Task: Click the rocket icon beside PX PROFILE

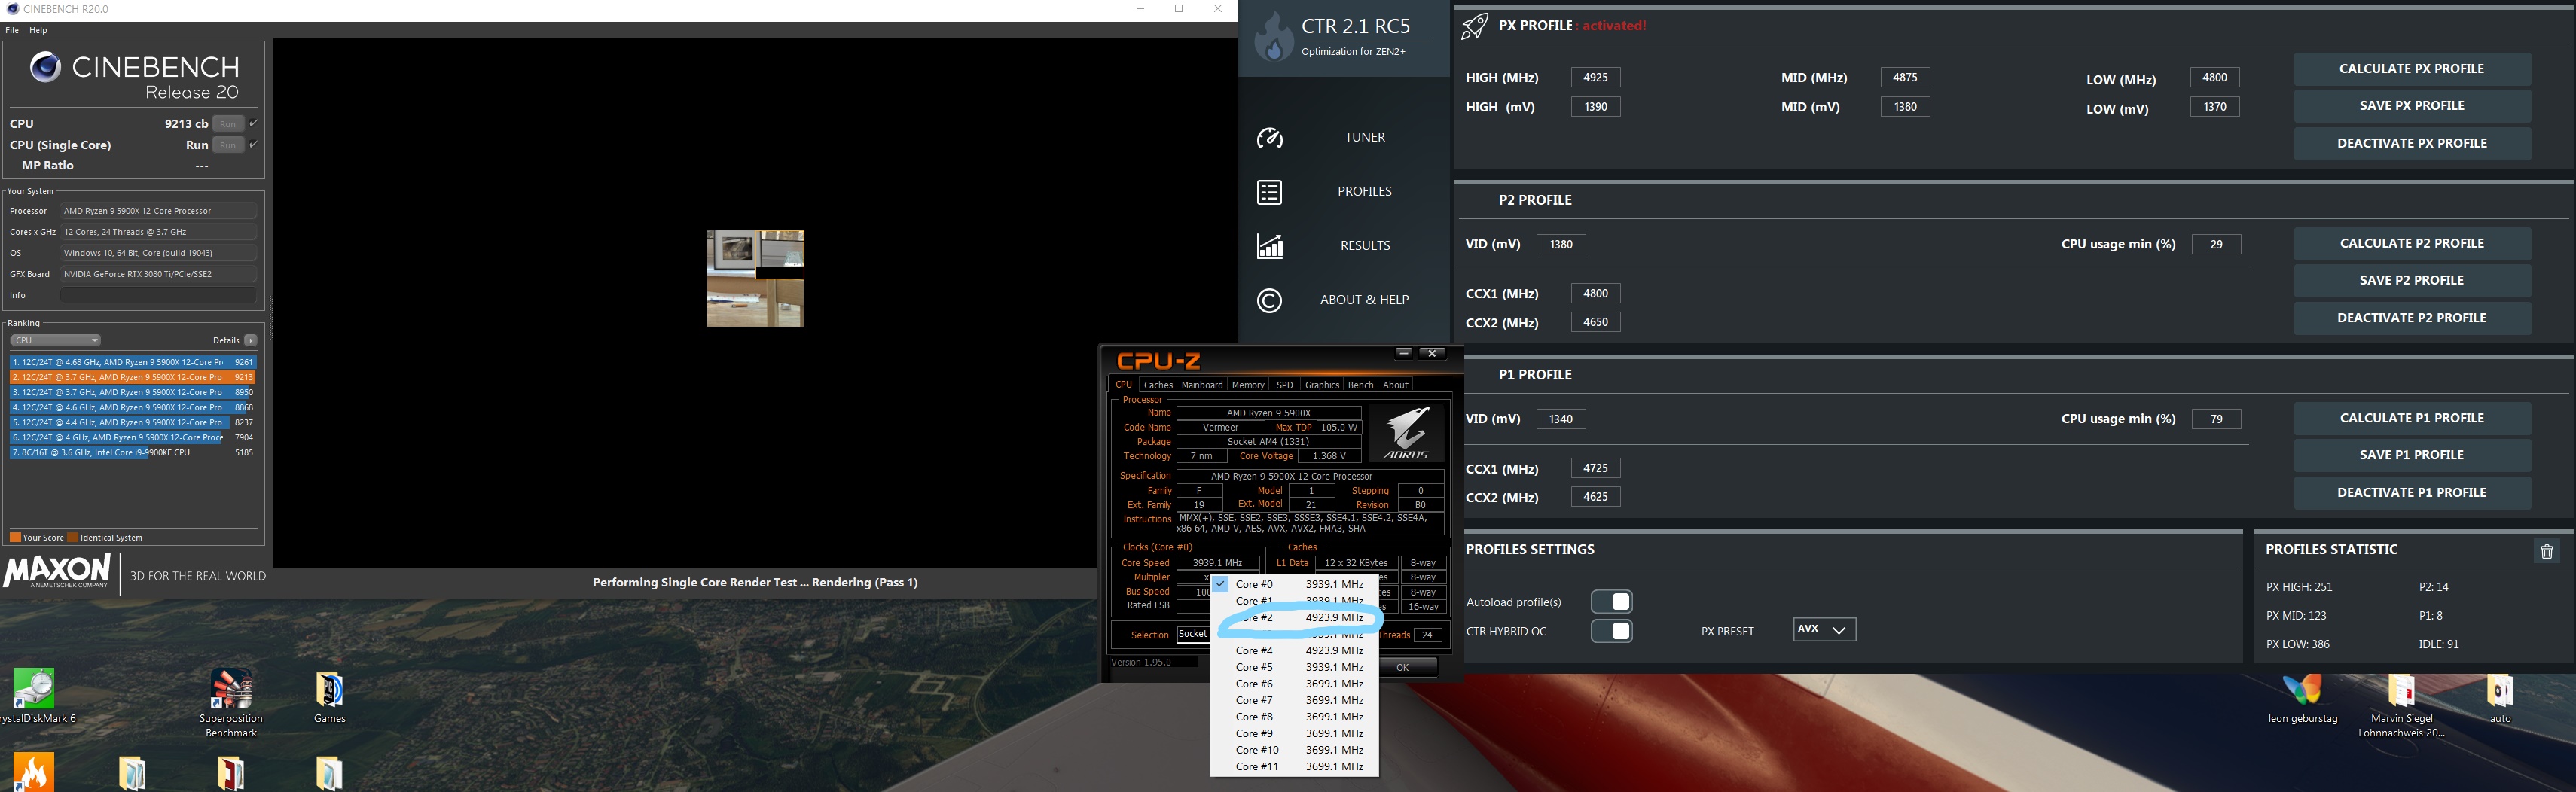Action: [x=1475, y=25]
